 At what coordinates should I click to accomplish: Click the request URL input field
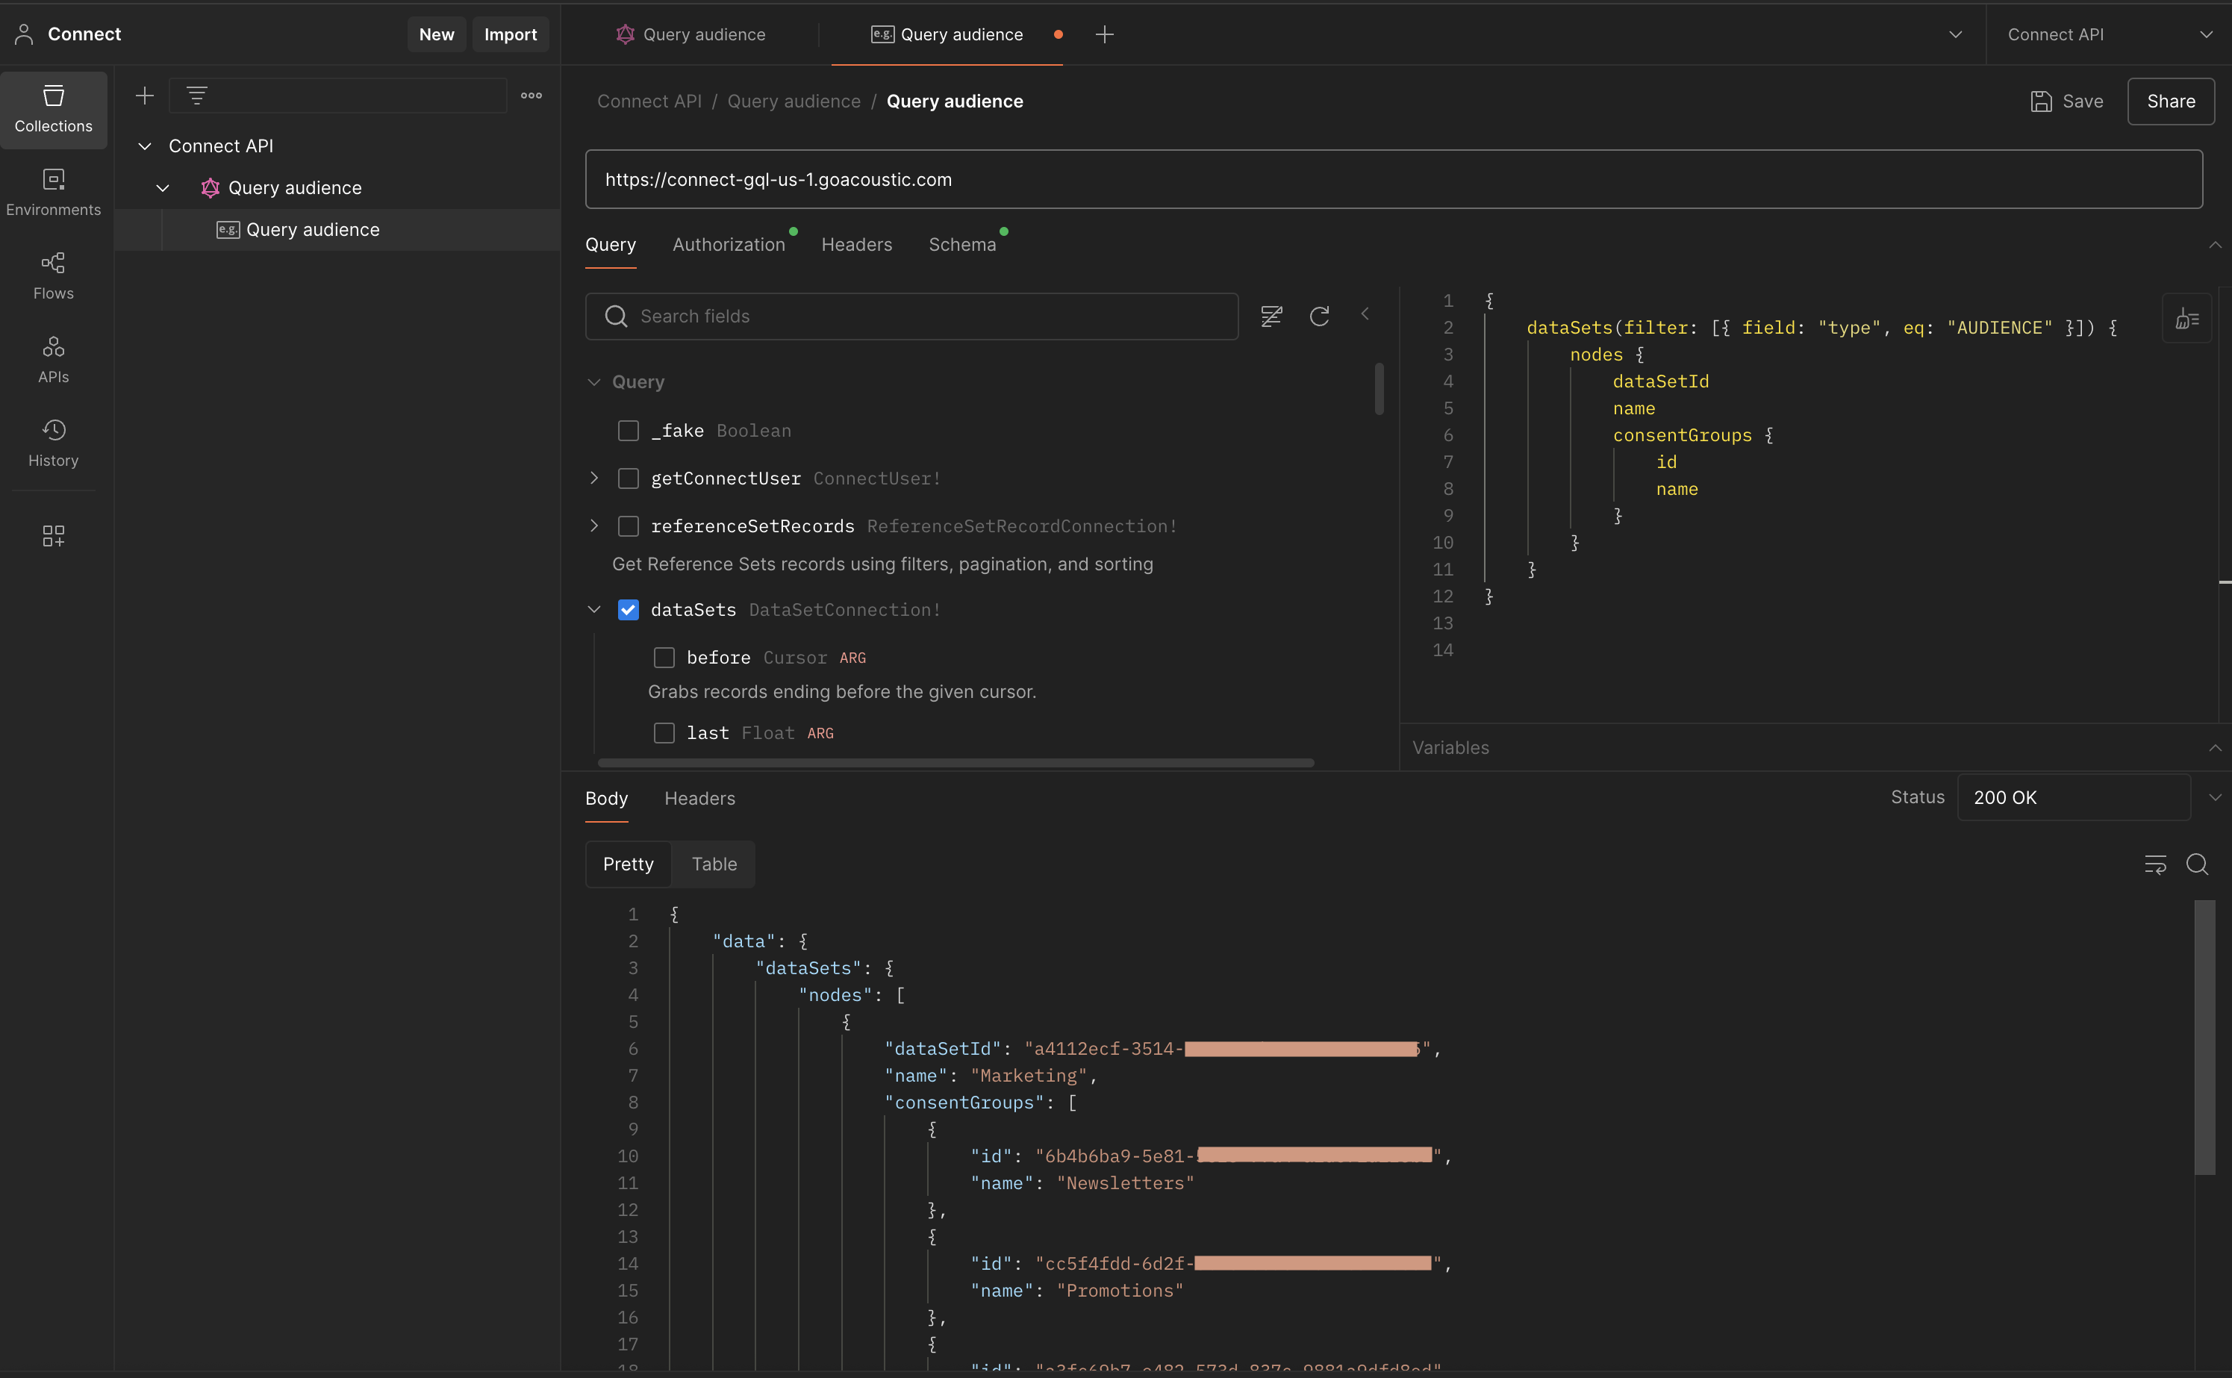point(1394,180)
